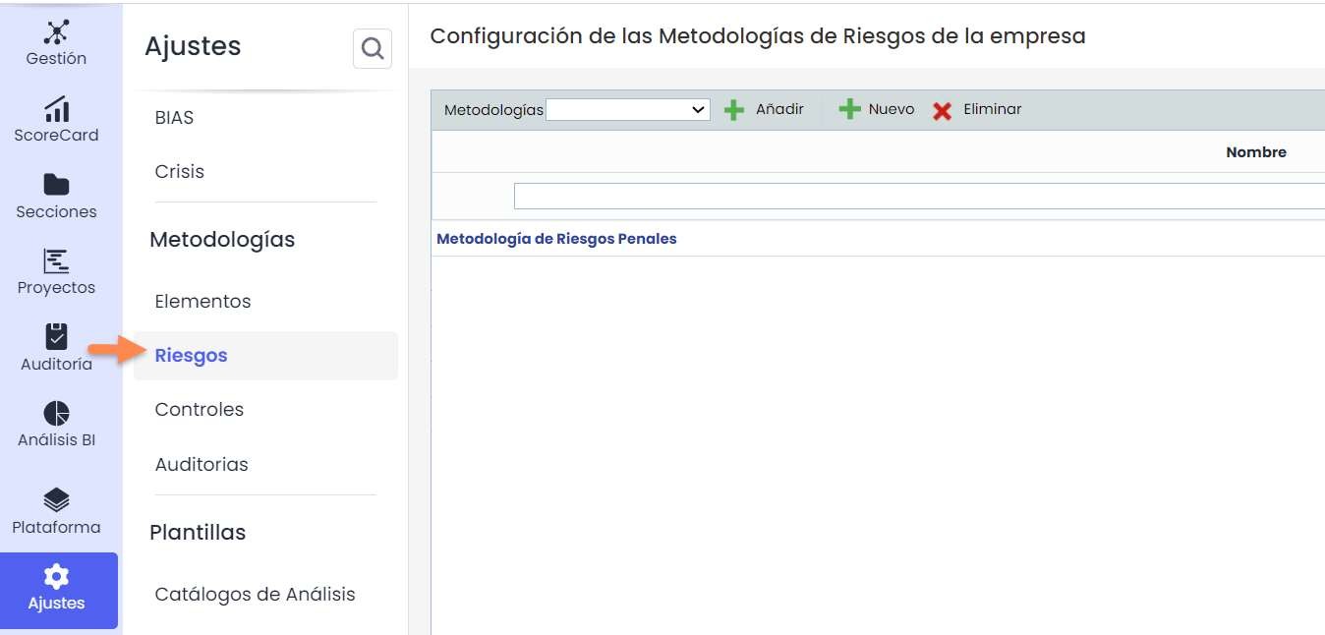Sort by the Nombre column header
Image resolution: width=1325 pixels, height=635 pixels.
point(1255,152)
